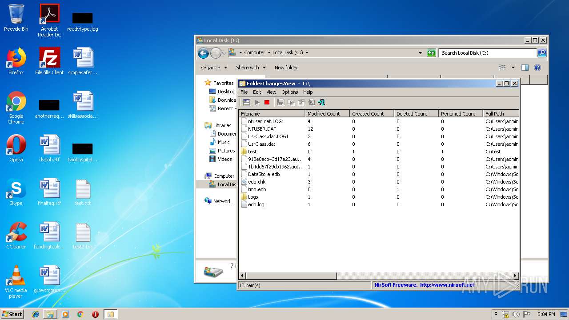Select the Logs folder row
Viewport: 569px width, 320px height.
pos(379,197)
